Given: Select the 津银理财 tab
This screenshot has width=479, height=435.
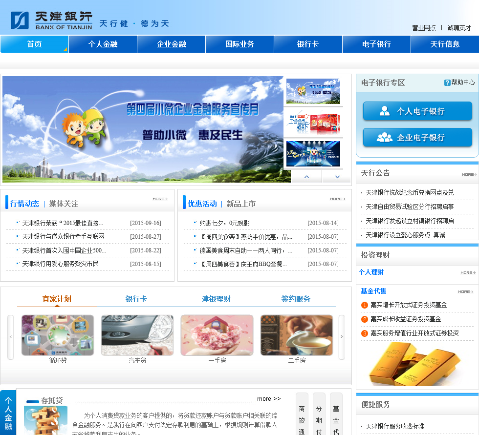Looking at the screenshot, I should [x=216, y=299].
